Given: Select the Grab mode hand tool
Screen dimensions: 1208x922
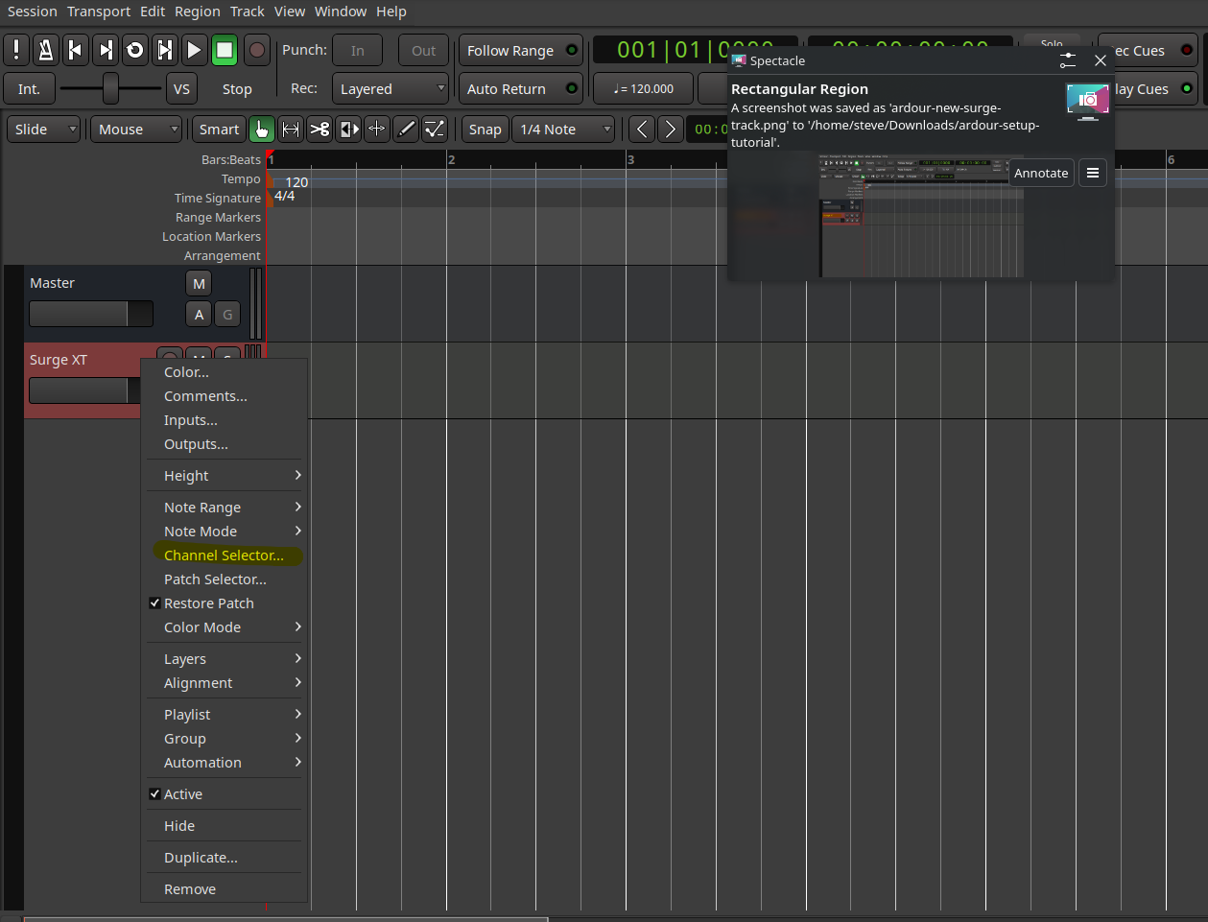Looking at the screenshot, I should [x=261, y=129].
